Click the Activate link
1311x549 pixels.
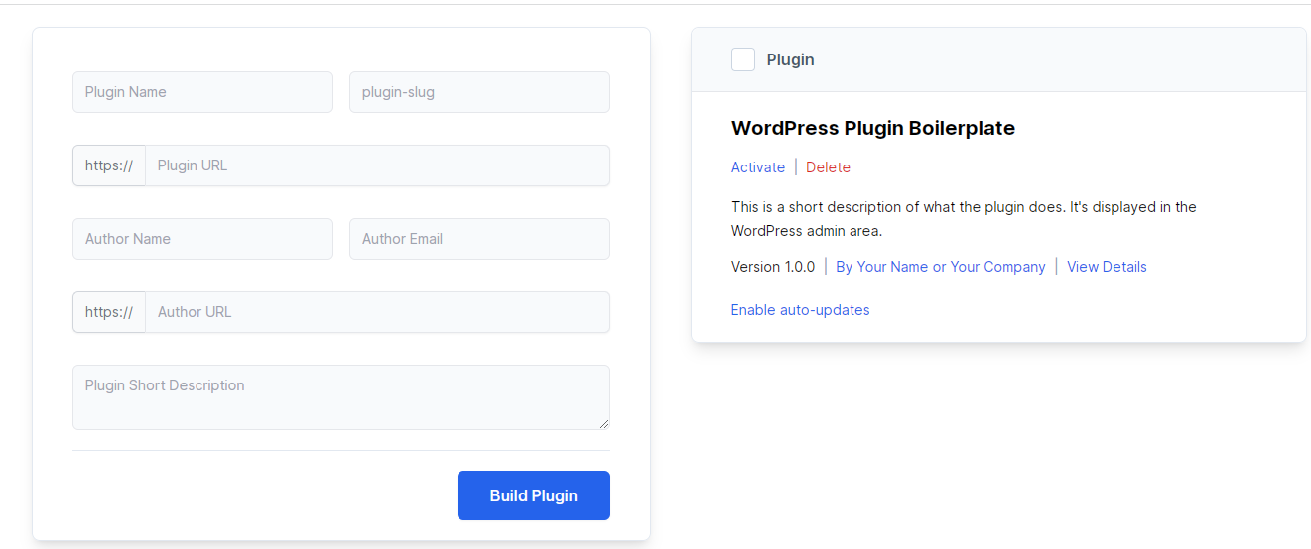click(x=758, y=167)
